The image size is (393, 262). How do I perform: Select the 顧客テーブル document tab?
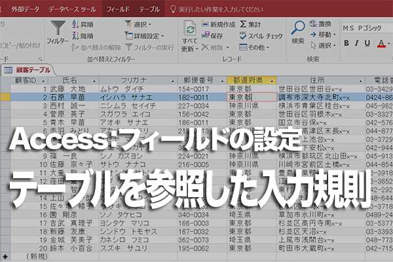pyautogui.click(x=28, y=70)
